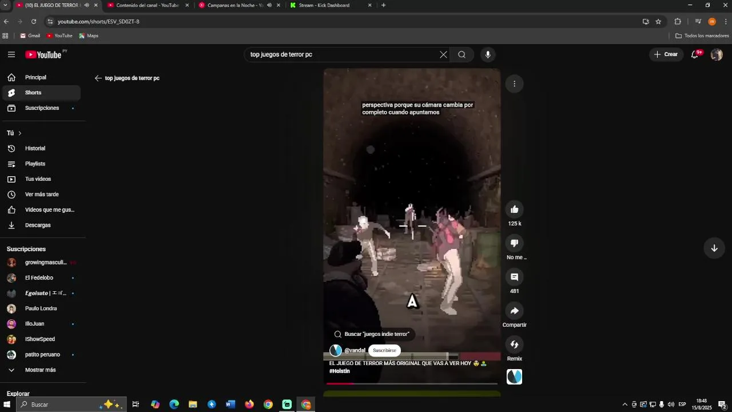Screen dimensions: 732x412
Task: Reload the page in Chrome
Action: tap(34, 21)
